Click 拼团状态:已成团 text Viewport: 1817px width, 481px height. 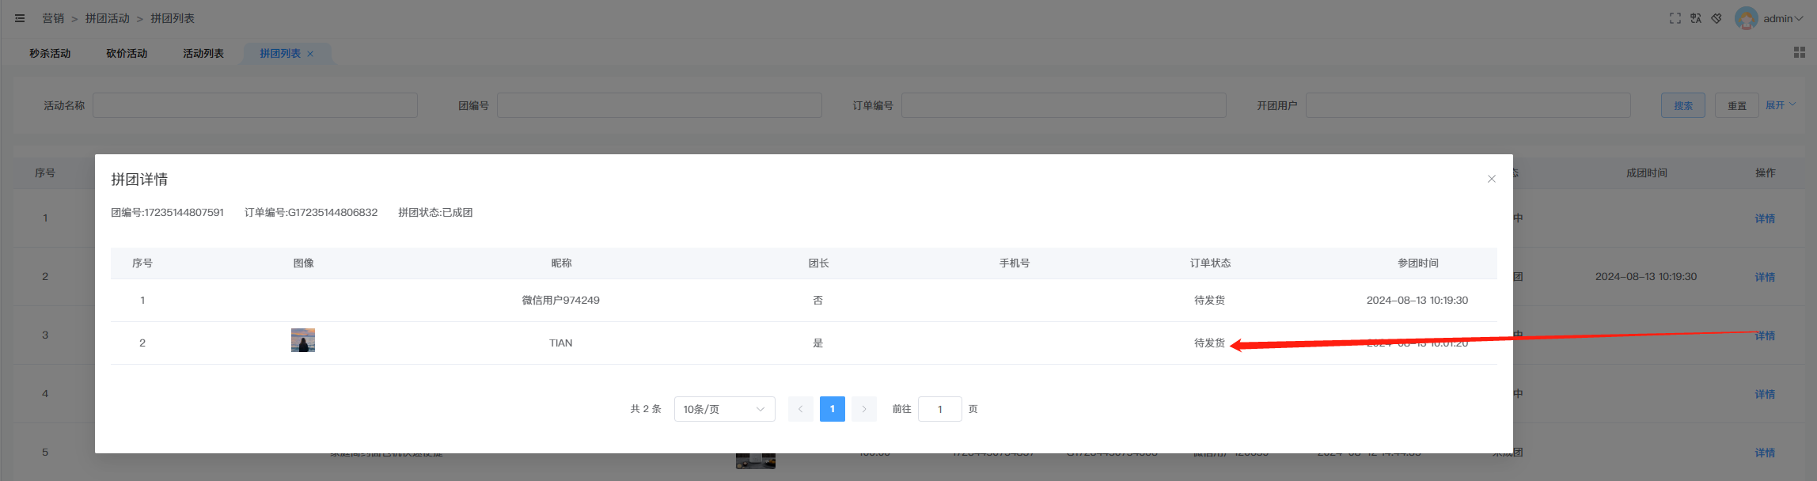pos(435,212)
